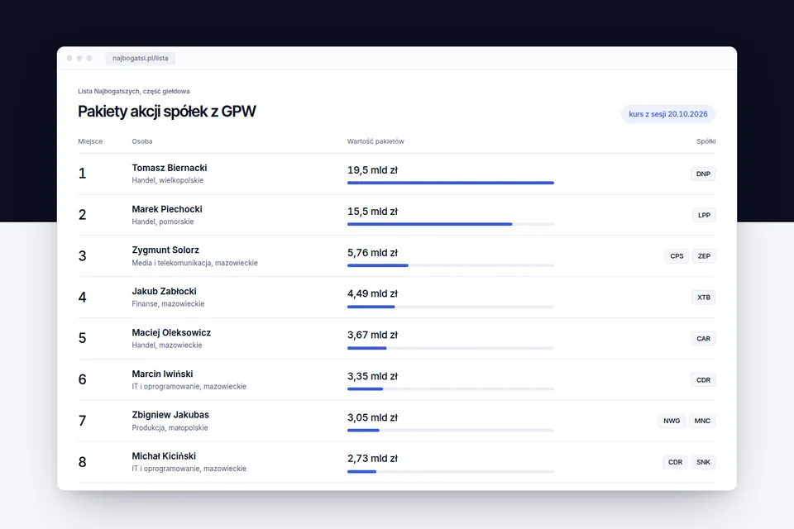Screen dimensions: 794x529
Task: Click the heading Pakiety akcji spółek z GPW
Action: tap(166, 112)
